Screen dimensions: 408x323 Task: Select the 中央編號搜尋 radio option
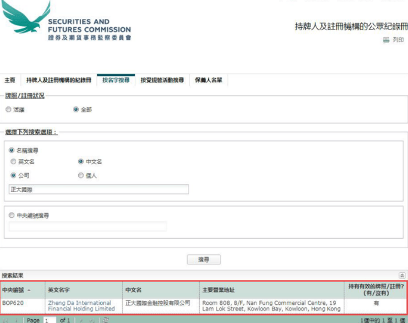click(12, 215)
